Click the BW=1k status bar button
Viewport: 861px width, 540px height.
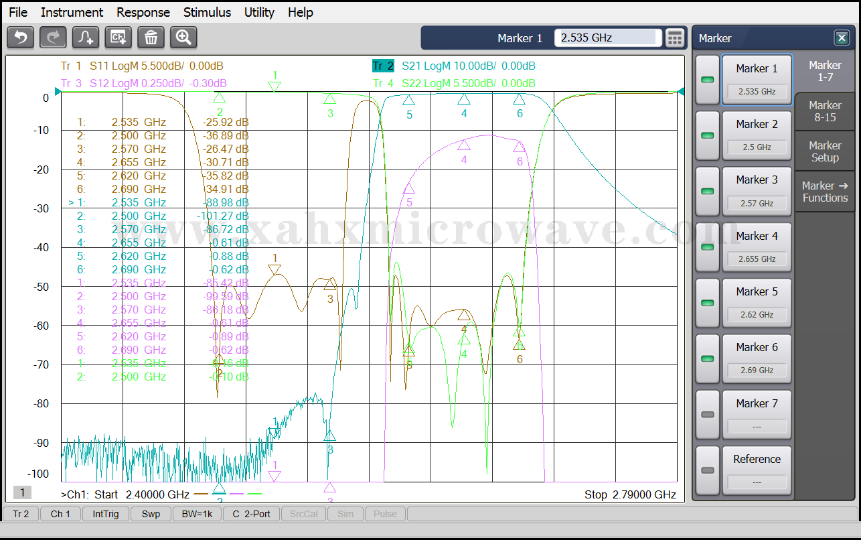point(198,514)
